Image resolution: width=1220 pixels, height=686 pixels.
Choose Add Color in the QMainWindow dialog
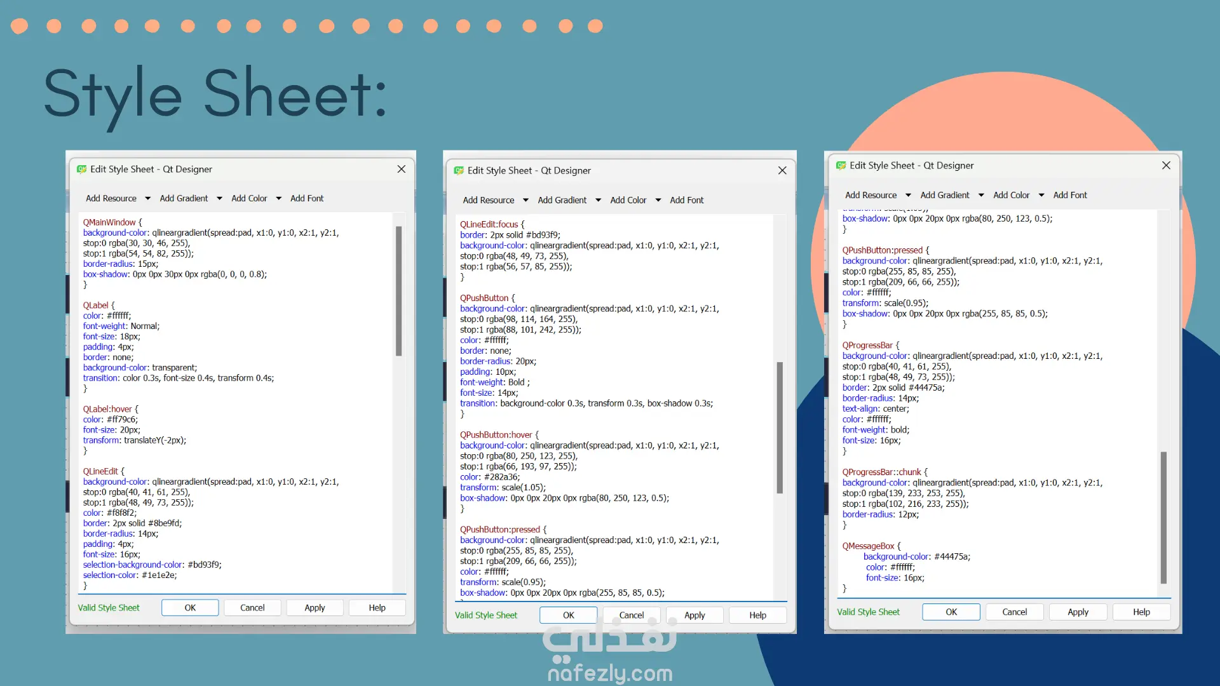(x=249, y=198)
